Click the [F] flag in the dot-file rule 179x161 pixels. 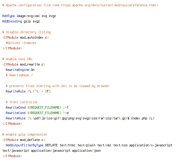pyautogui.click(x=48, y=91)
